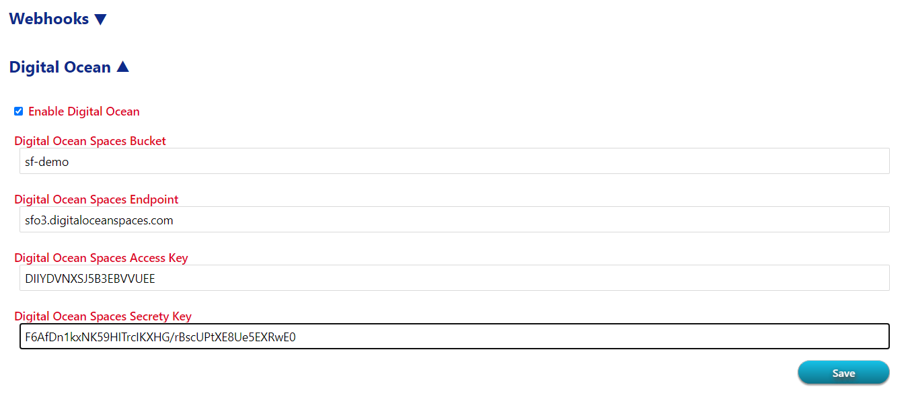Uncheck the Enable Digital Ocean checkbox

click(19, 112)
